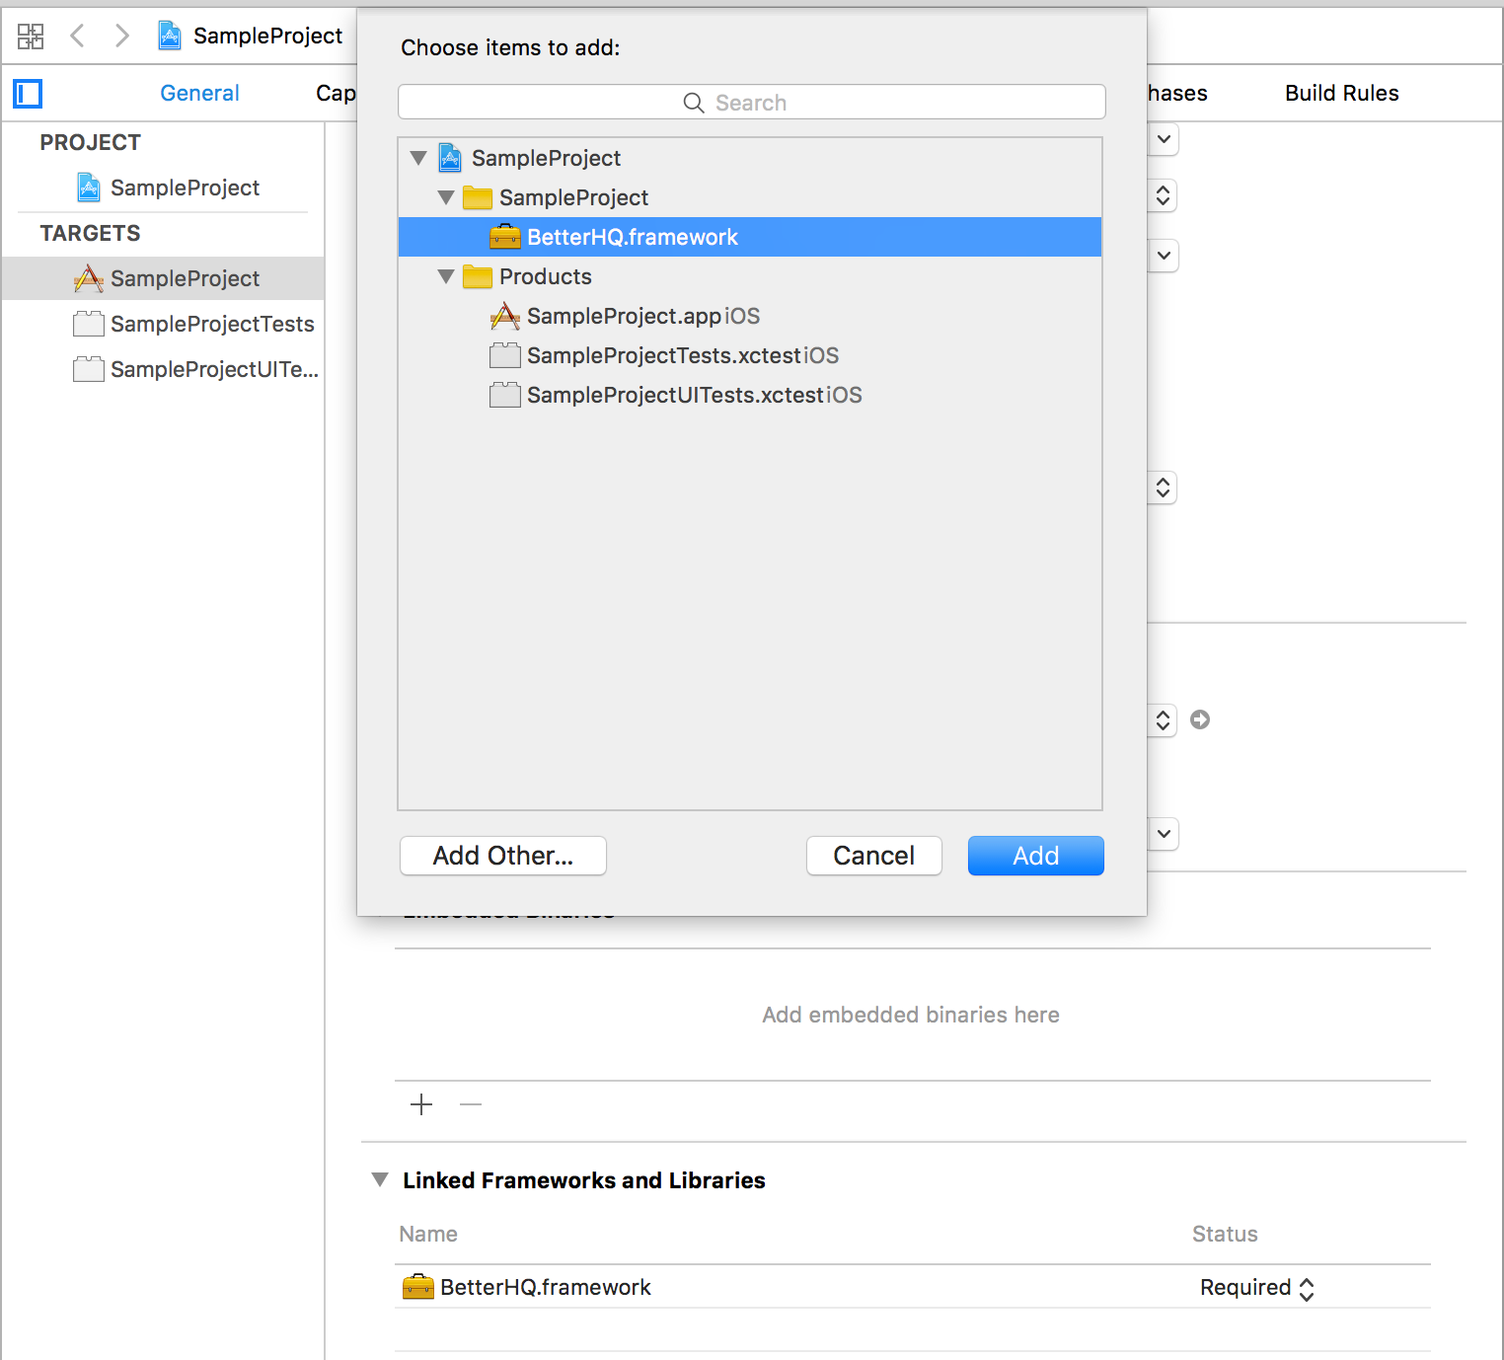Click the magnifying glass search icon
Screen dimensions: 1504x1360
694,103
